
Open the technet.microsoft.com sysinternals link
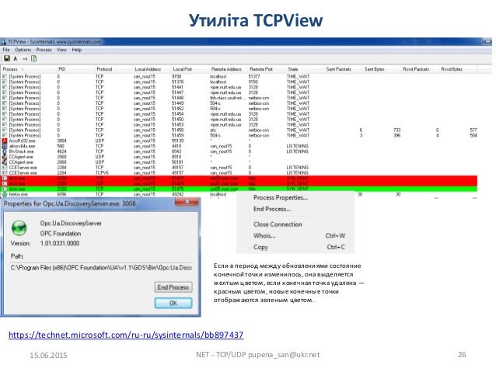coord(126,335)
